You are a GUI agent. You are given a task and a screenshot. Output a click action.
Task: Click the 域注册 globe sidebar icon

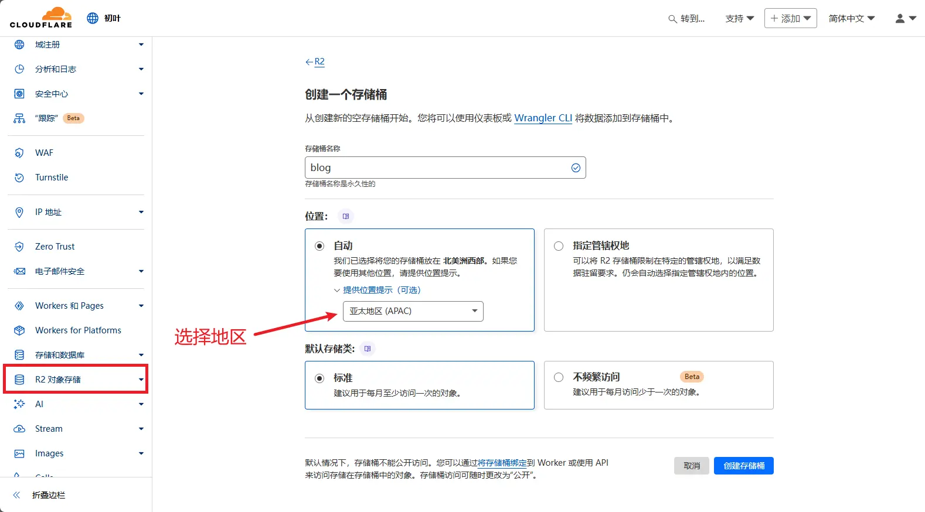point(19,45)
